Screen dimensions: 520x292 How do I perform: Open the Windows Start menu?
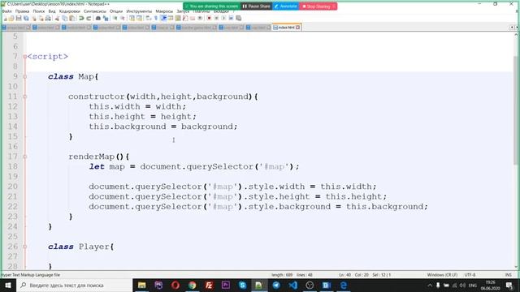click(x=8, y=285)
